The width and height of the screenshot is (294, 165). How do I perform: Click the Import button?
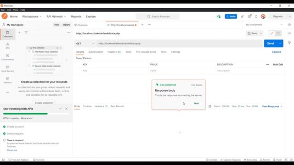(66, 25)
